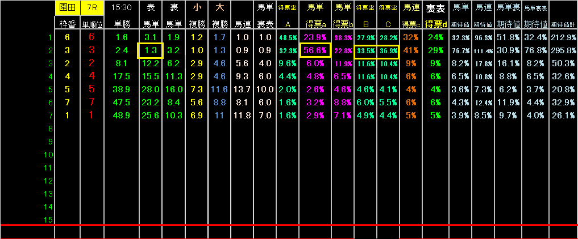The image size is (578, 239).
Task: Select the red 単順位 7 cell
Action: point(92,103)
